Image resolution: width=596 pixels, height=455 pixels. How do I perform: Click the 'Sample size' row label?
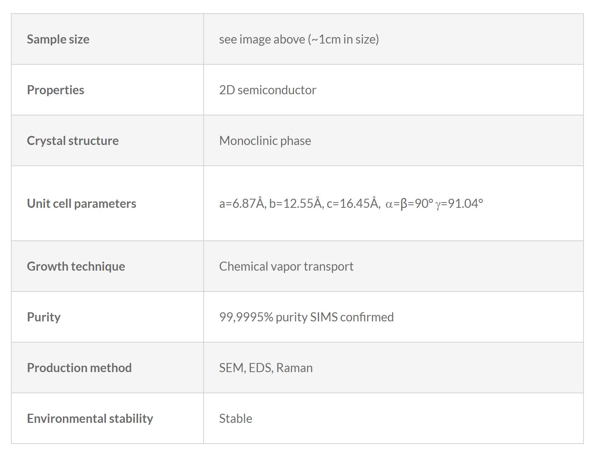coord(58,39)
